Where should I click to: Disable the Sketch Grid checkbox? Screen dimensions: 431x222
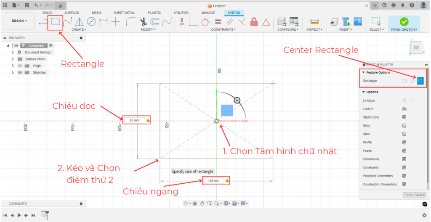(x=404, y=117)
